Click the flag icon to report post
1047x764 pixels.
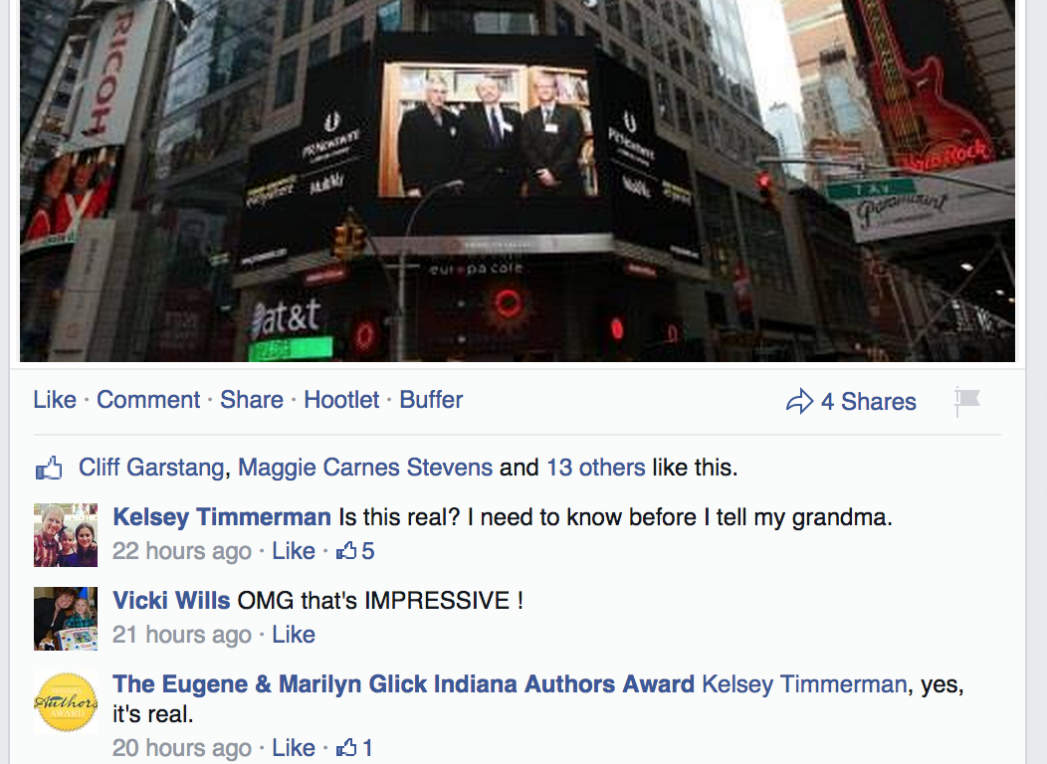[966, 401]
